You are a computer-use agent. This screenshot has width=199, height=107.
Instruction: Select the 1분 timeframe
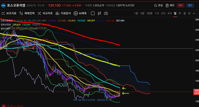click(x=136, y=13)
